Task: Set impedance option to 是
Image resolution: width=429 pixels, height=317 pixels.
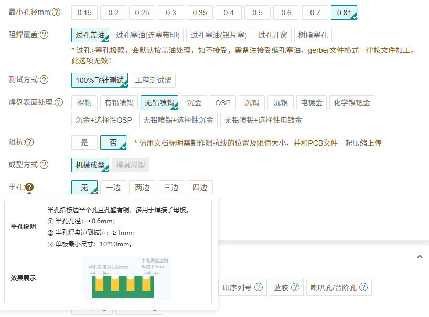Action: coord(84,143)
